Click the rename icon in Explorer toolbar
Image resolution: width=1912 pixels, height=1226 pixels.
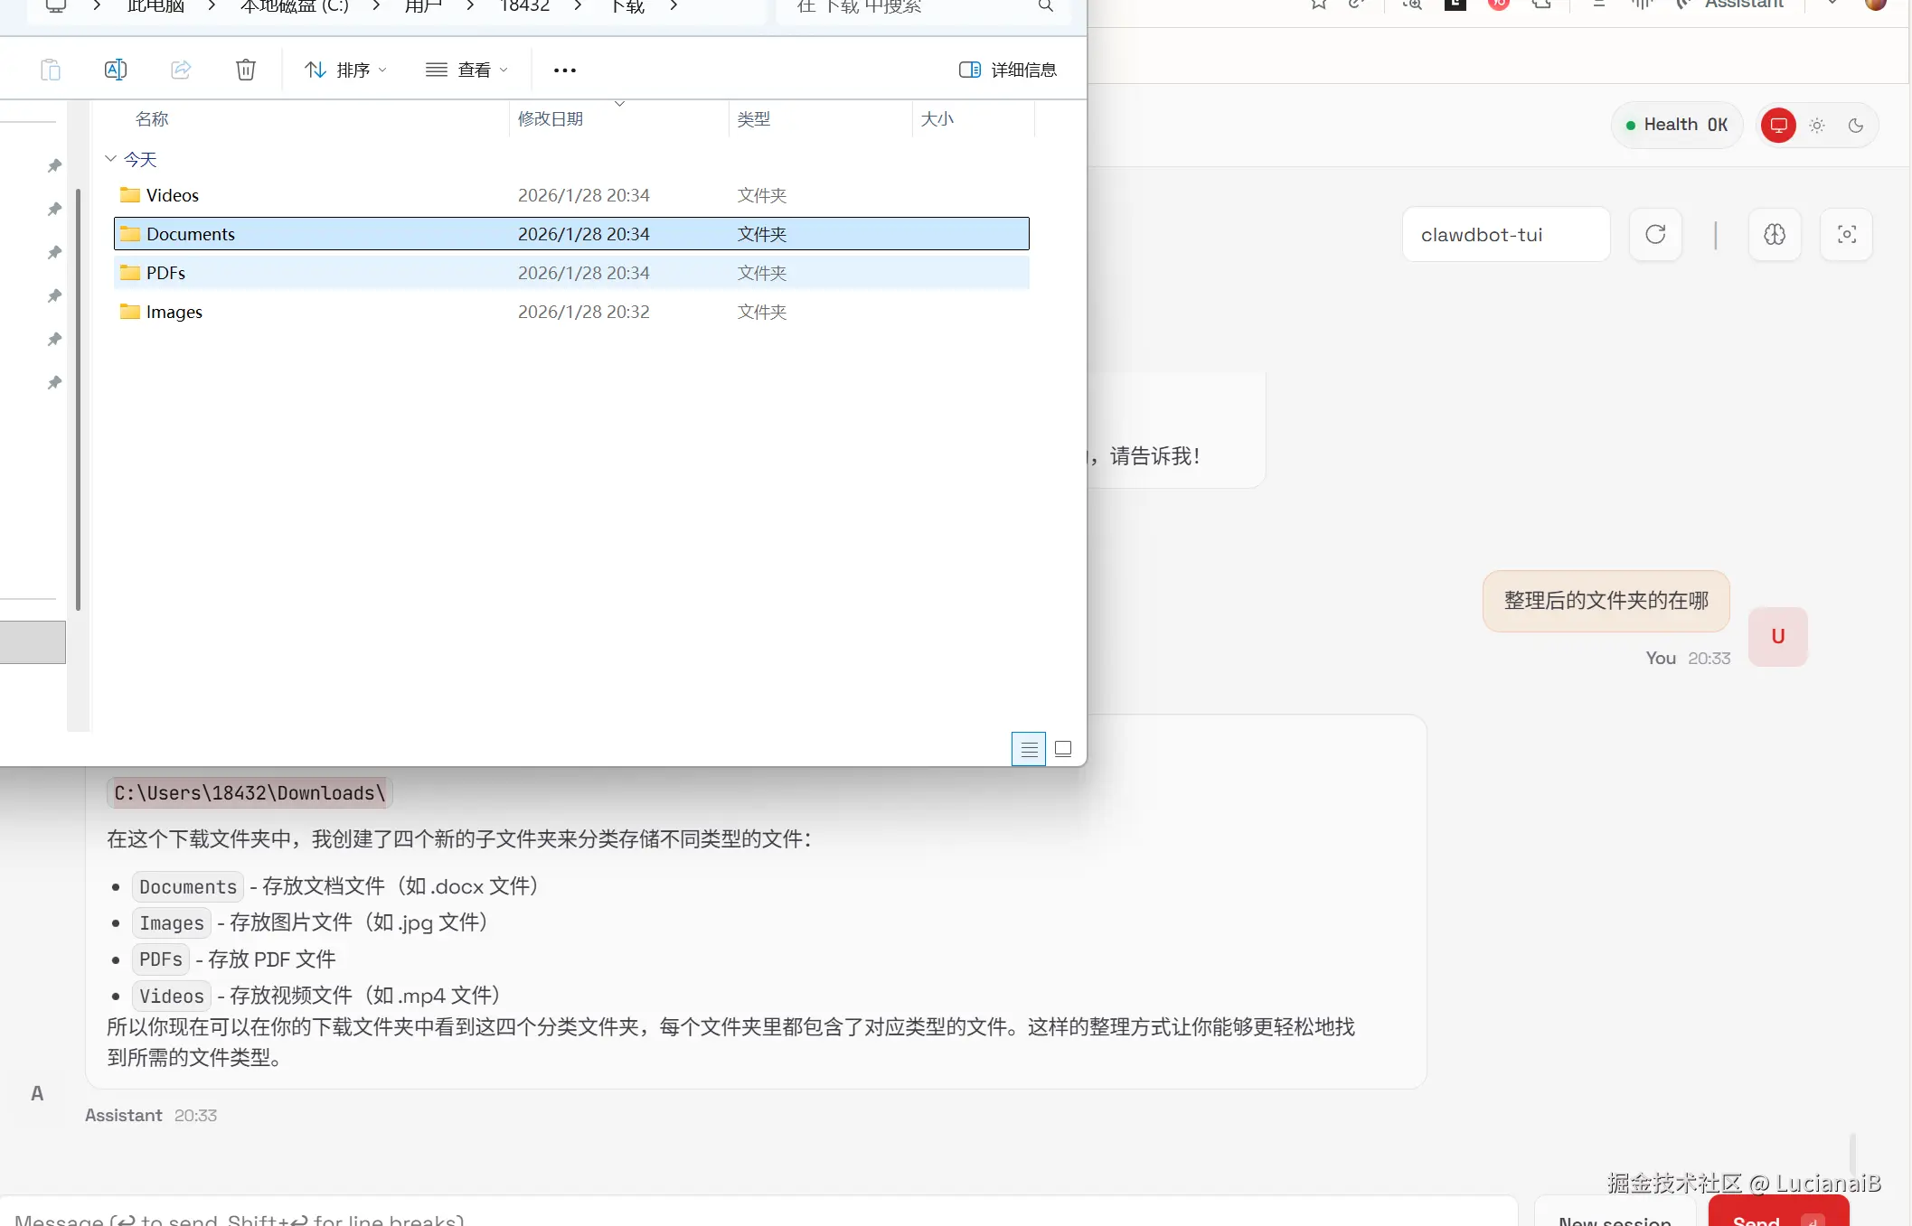[116, 70]
